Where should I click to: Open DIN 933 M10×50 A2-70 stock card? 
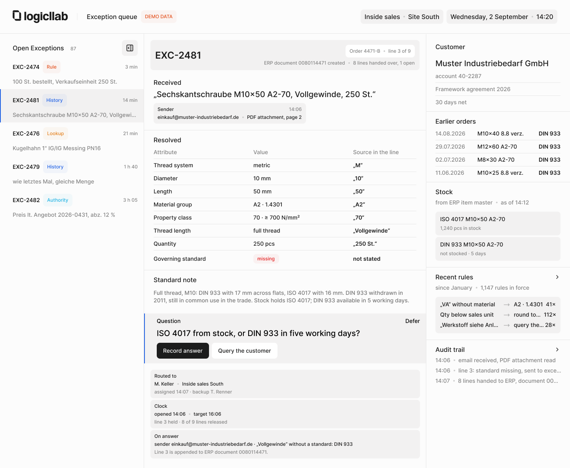pyautogui.click(x=498, y=249)
